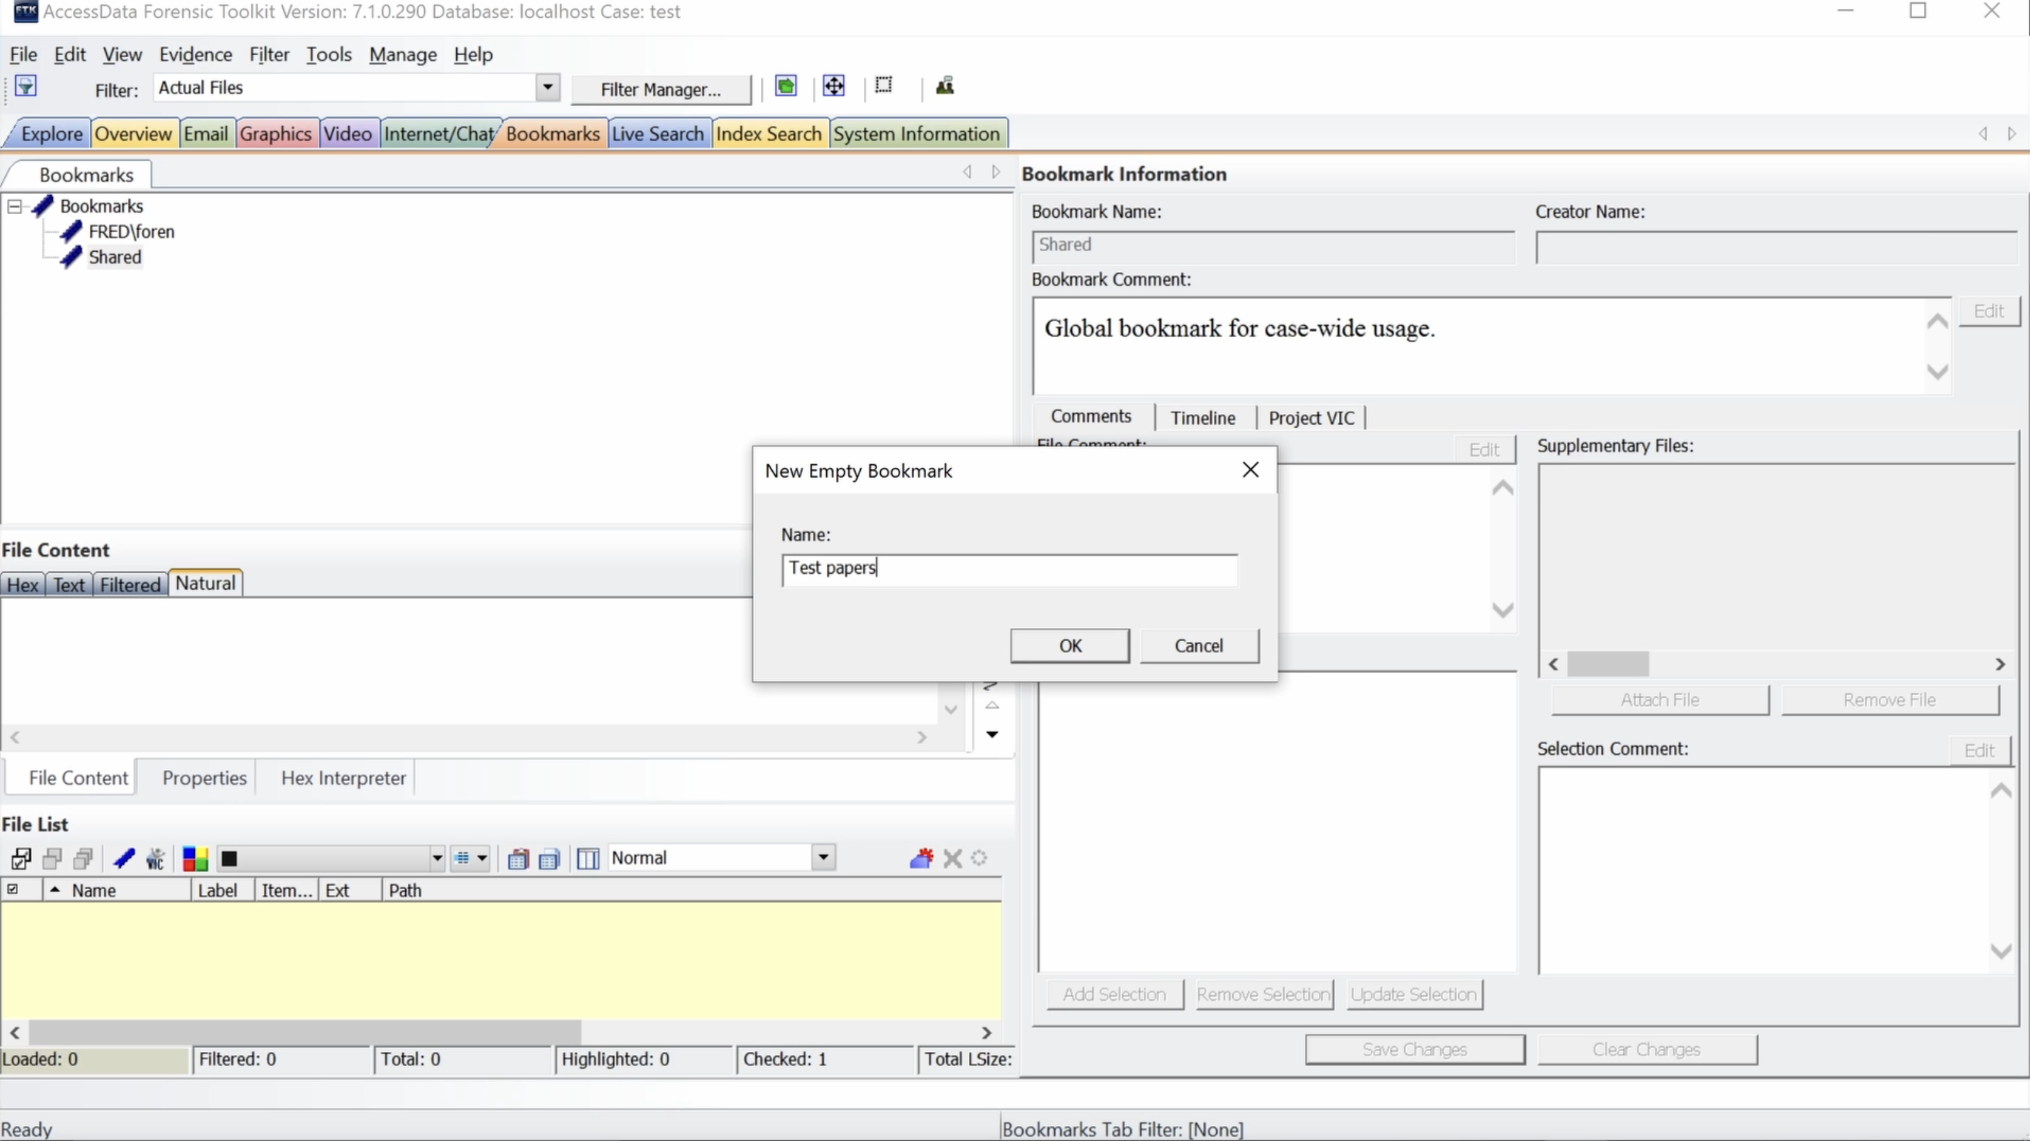Click the uncheck-all-in-list icon in File List
The width and height of the screenshot is (2030, 1141).
click(x=53, y=858)
